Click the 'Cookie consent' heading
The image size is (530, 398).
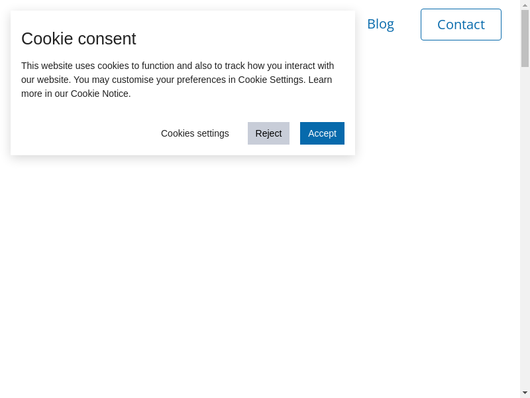79,38
